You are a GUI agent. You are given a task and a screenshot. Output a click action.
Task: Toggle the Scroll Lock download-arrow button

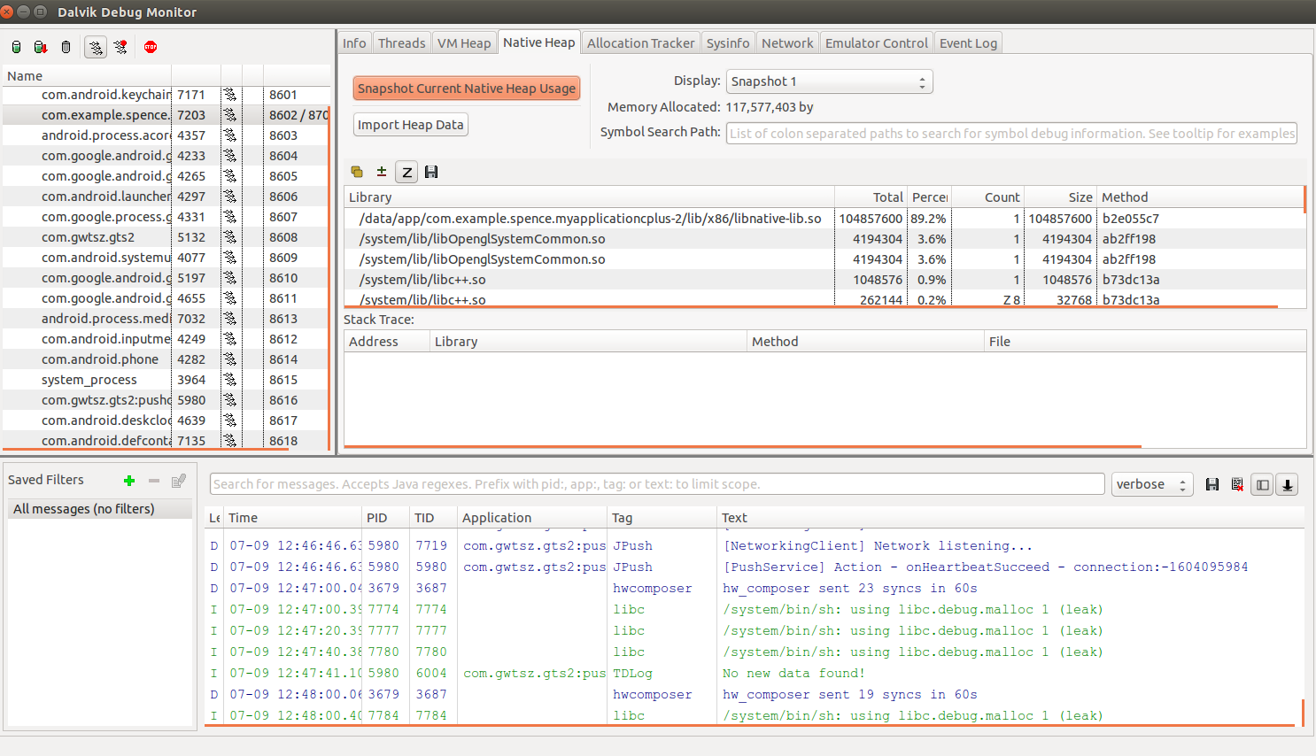click(x=1288, y=484)
